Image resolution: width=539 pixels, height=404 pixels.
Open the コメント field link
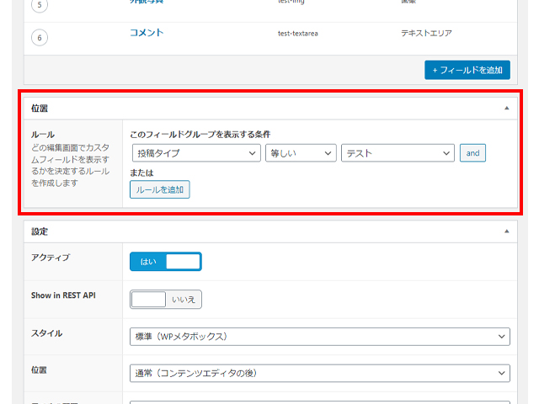[147, 33]
